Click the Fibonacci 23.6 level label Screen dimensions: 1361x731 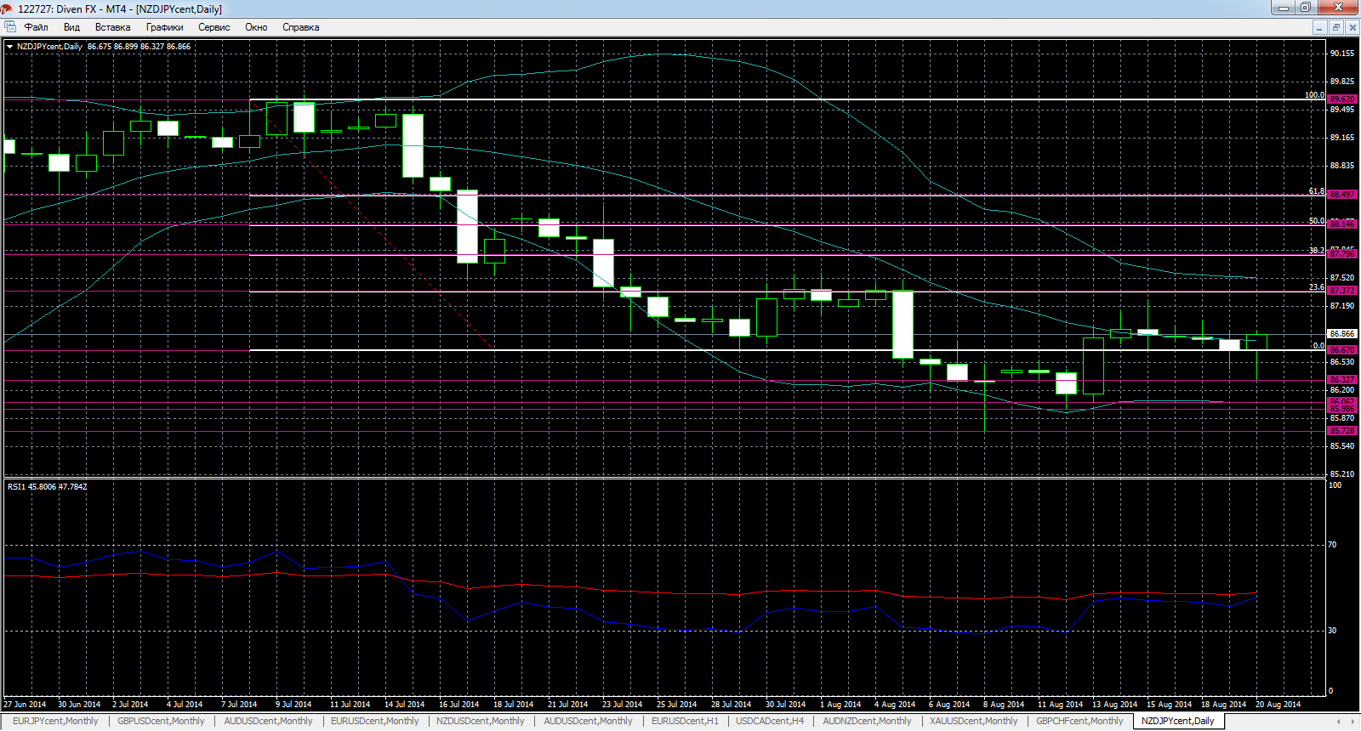1317,287
